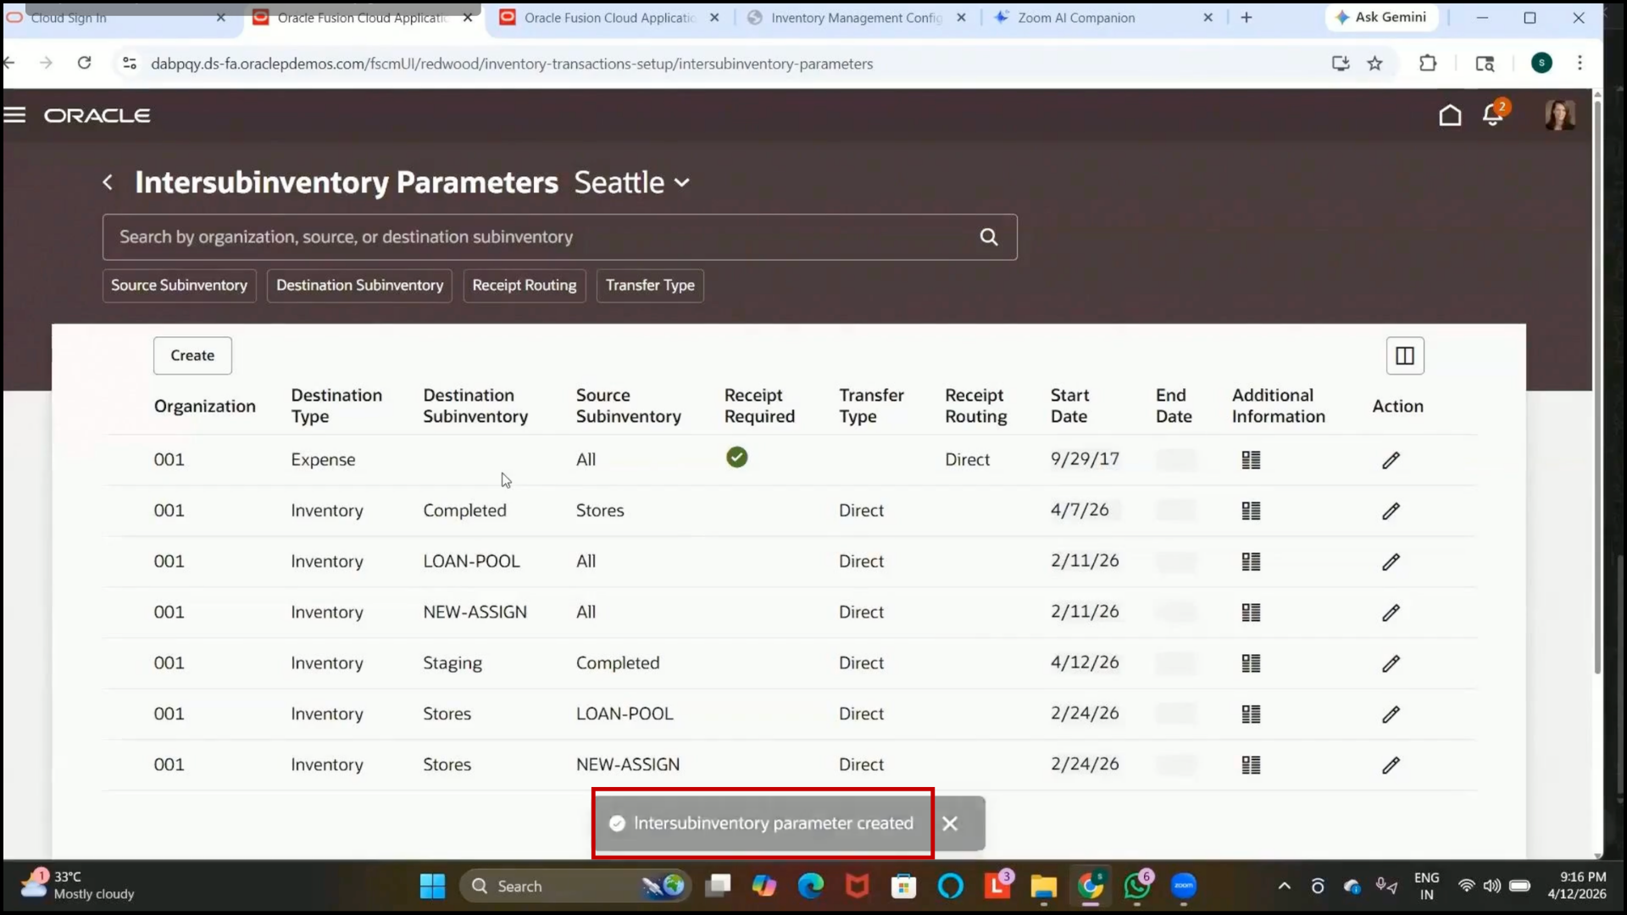1627x915 pixels.
Task: Open additional information for Staging row
Action: coord(1251,663)
